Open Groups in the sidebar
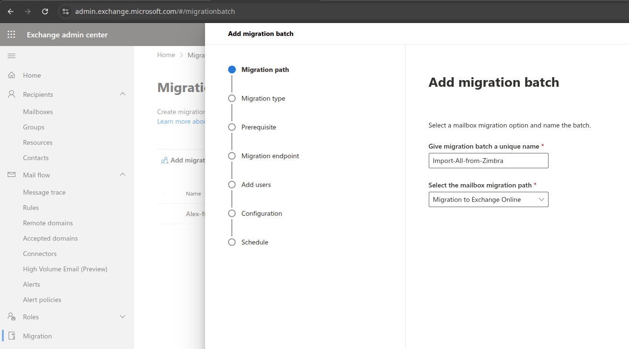This screenshot has height=349, width=629. (x=34, y=127)
